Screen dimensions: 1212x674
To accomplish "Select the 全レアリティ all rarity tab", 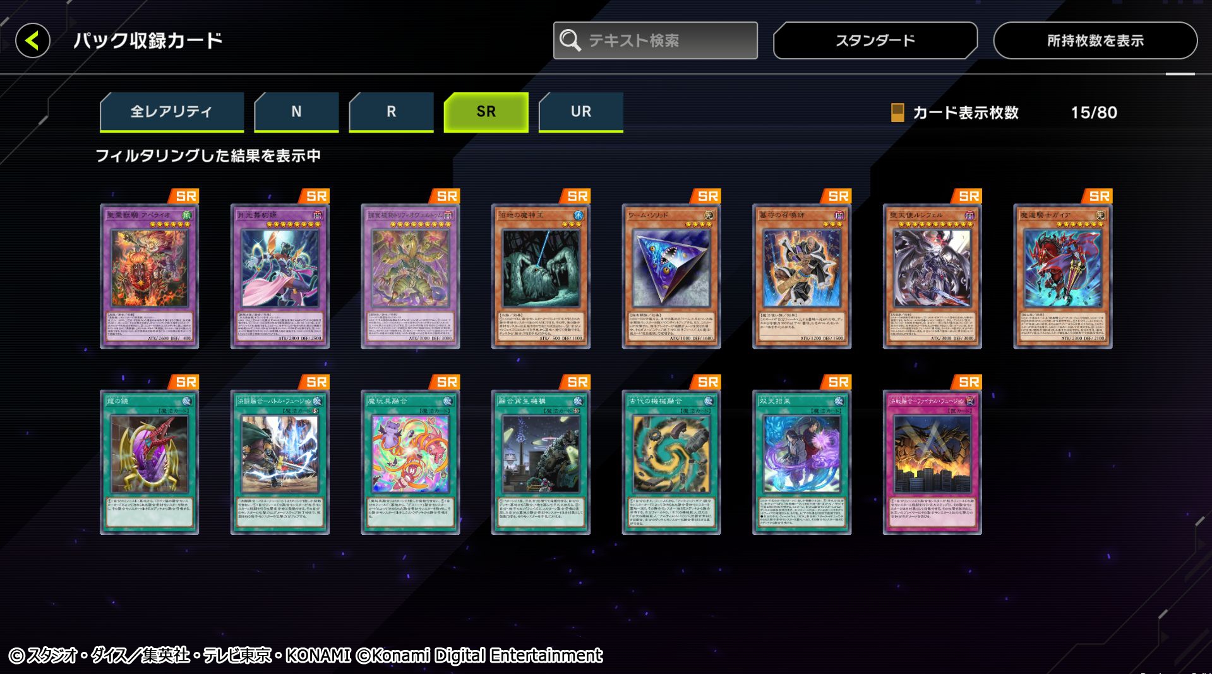I will [x=172, y=112].
